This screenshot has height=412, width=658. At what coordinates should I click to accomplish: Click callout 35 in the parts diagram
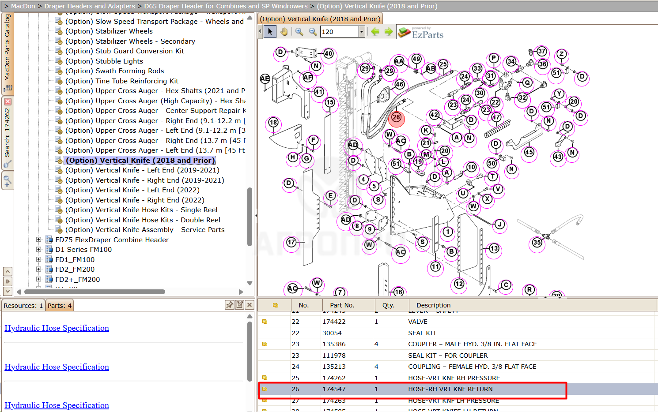tap(537, 243)
